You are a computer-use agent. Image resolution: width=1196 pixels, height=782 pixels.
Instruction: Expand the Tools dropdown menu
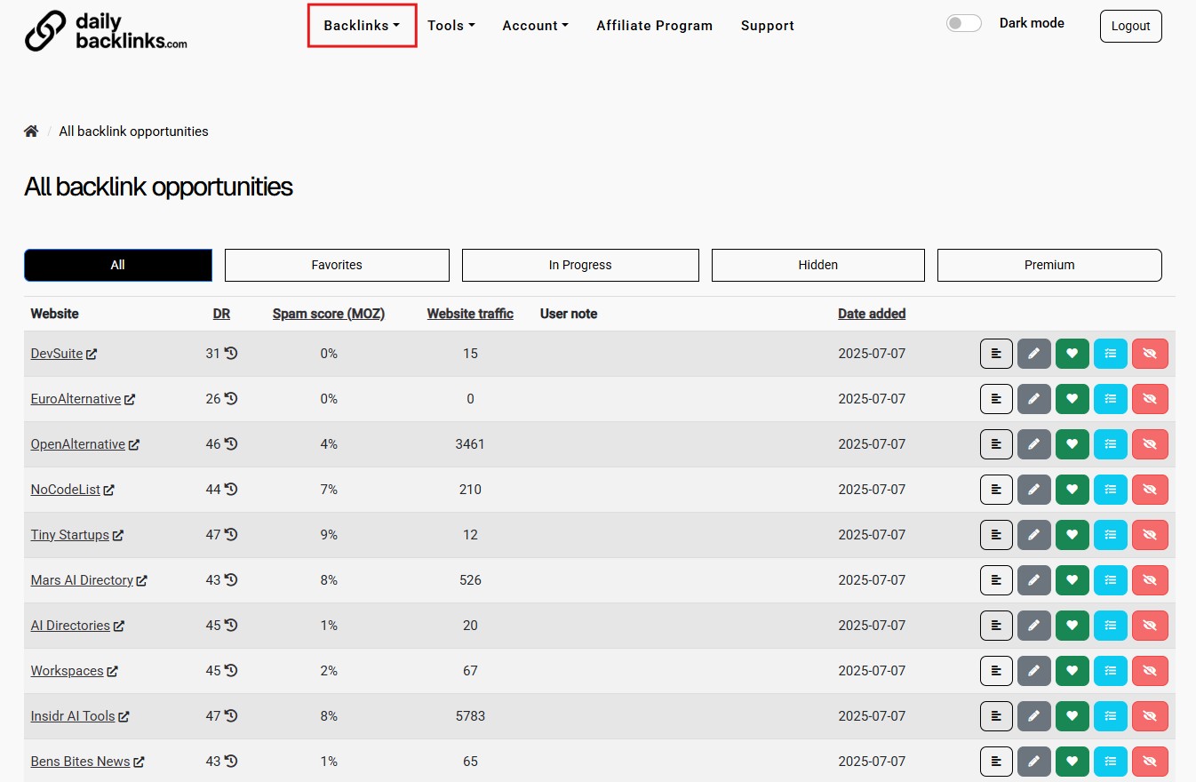(x=451, y=26)
